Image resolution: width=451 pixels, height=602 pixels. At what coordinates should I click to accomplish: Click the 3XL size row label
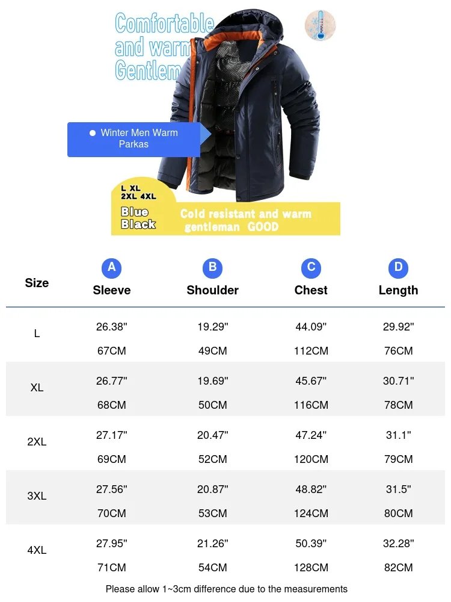[x=37, y=496]
